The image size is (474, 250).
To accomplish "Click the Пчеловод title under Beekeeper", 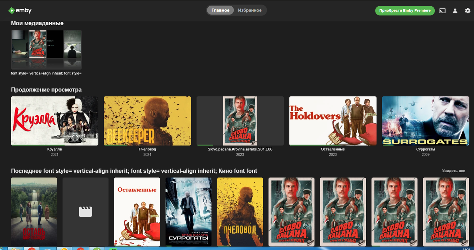I will 147,149.
